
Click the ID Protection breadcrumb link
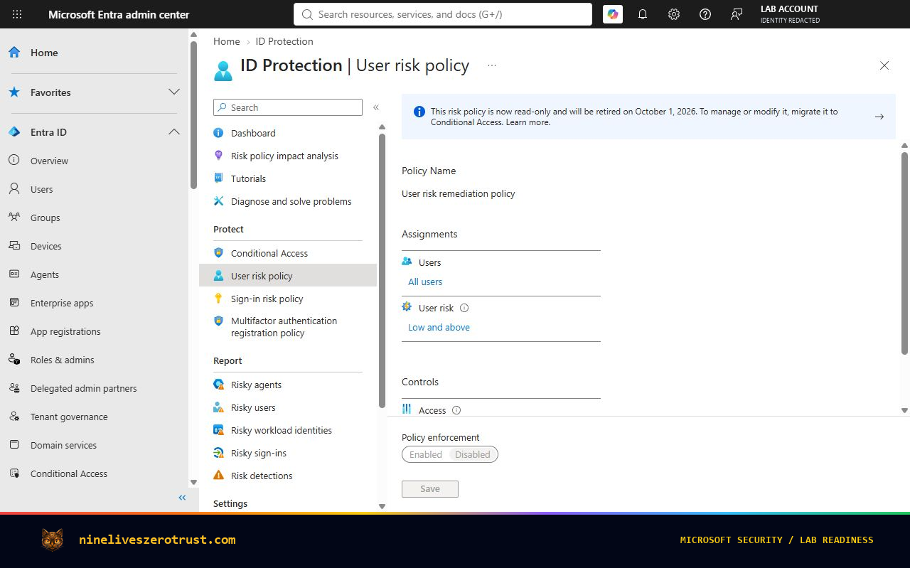click(x=284, y=41)
